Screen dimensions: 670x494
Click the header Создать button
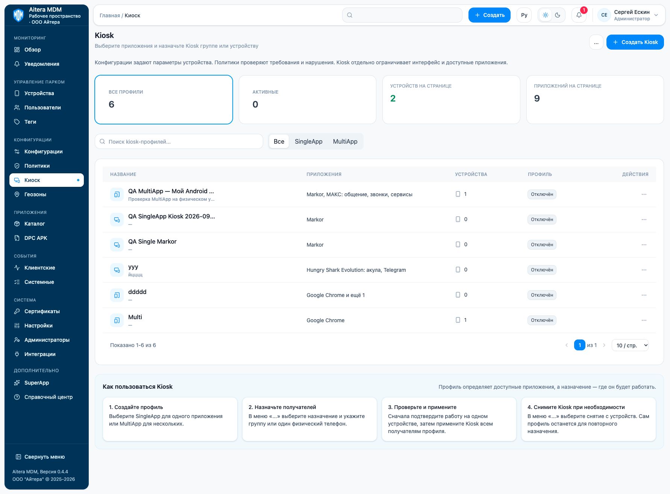coord(489,15)
